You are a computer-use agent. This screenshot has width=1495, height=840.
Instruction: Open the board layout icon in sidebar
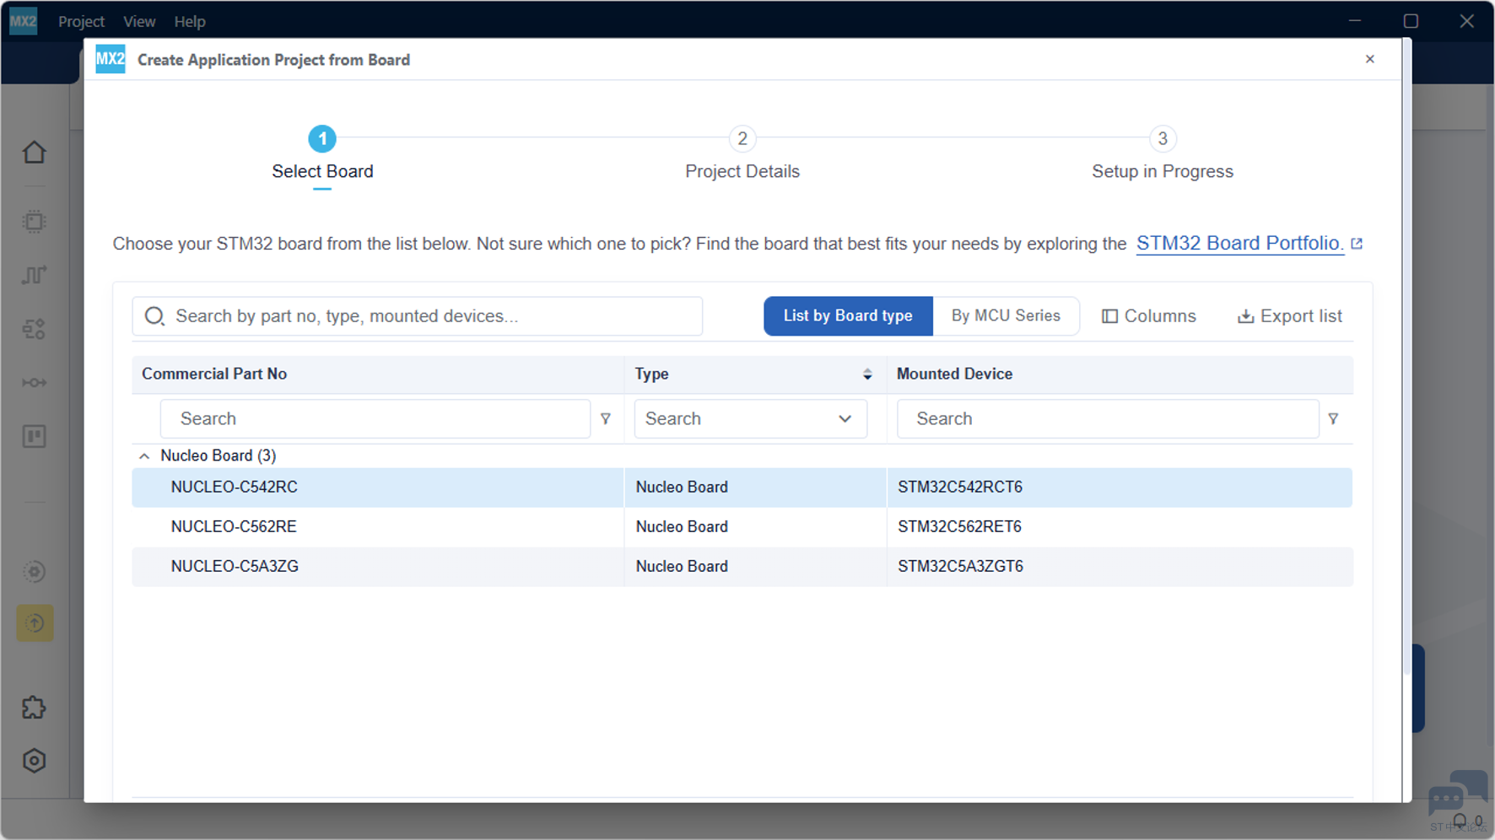point(35,437)
